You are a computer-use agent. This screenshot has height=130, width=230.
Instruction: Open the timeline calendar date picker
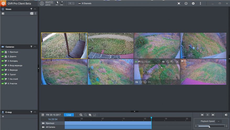click(x=43, y=115)
